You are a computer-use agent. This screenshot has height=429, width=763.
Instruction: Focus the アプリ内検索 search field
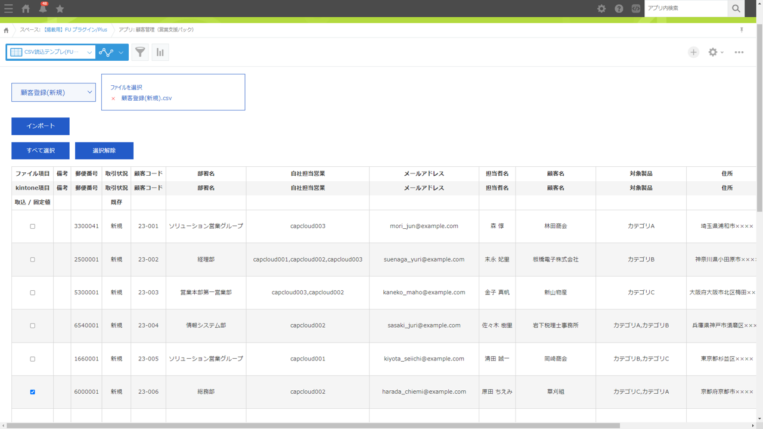pyautogui.click(x=686, y=8)
